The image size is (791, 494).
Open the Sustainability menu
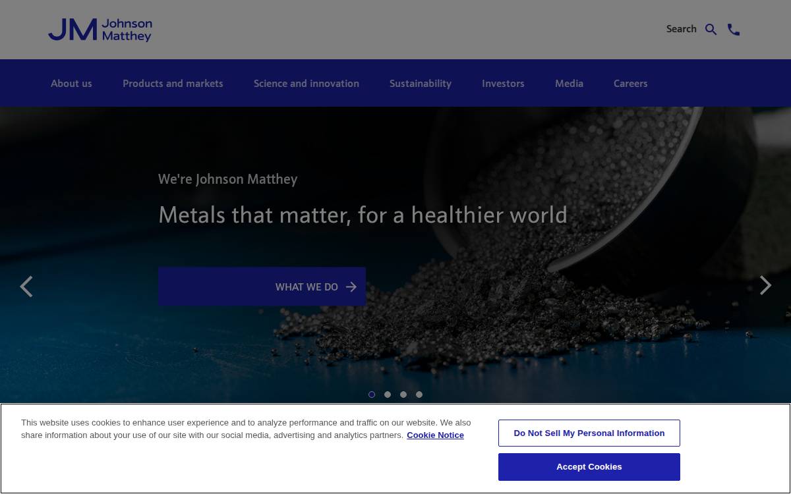point(421,84)
